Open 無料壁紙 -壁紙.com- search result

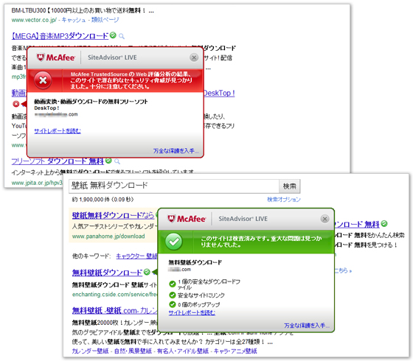[114, 311]
